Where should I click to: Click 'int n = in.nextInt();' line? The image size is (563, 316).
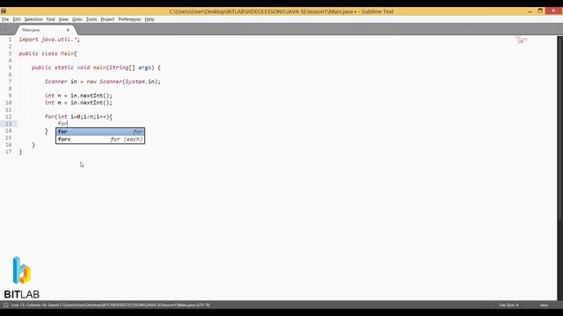pyautogui.click(x=78, y=96)
